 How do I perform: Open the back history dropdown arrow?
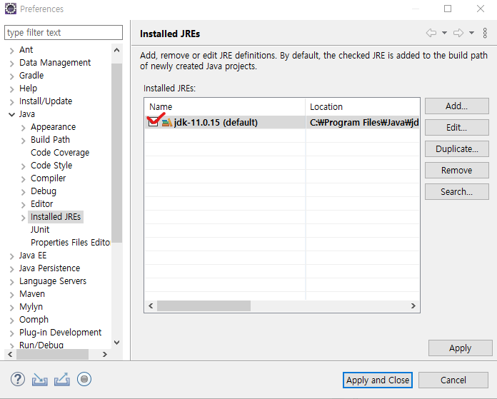pos(444,33)
